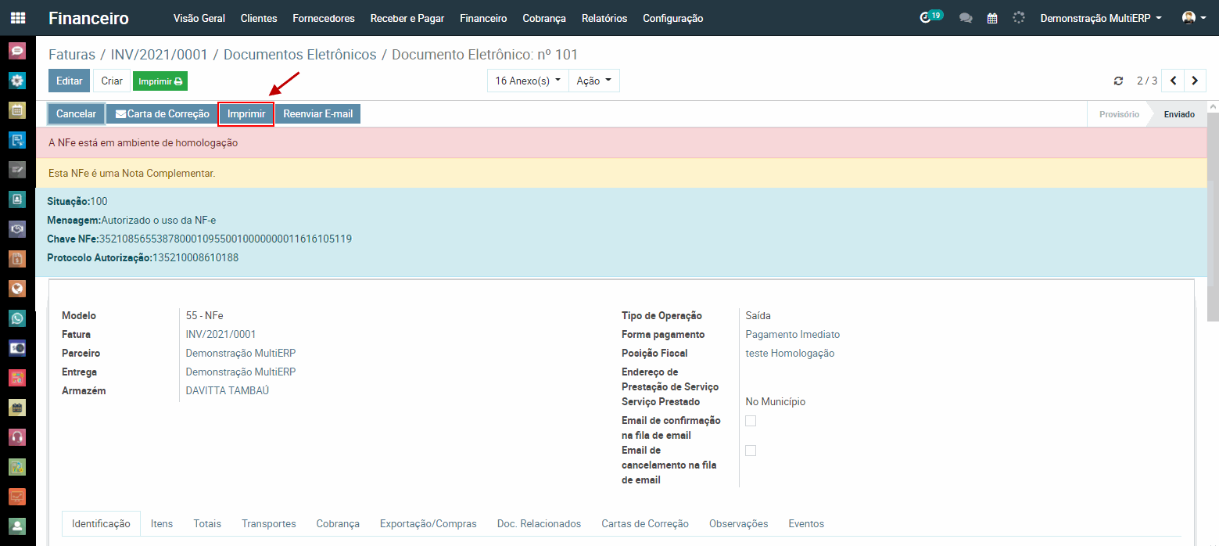Click the Reenviar E-mail button

pyautogui.click(x=317, y=114)
